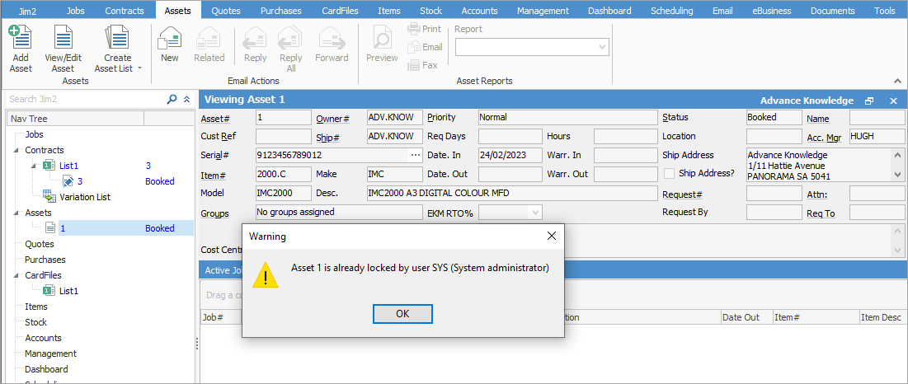This screenshot has width=908, height=384.
Task: Click the Serial# ellipsis browse button
Action: [x=415, y=155]
